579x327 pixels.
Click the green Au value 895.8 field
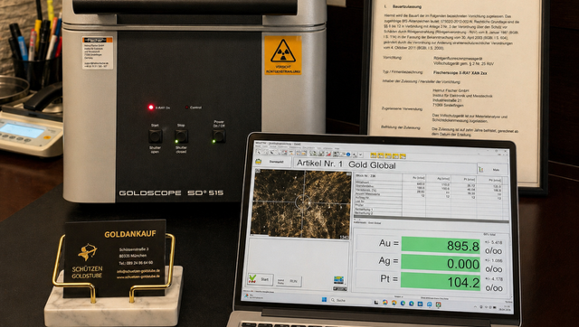tap(441, 246)
